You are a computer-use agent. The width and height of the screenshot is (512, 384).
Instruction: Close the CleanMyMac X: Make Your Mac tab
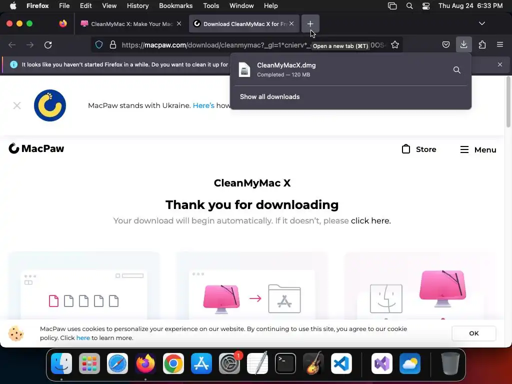tap(179, 23)
